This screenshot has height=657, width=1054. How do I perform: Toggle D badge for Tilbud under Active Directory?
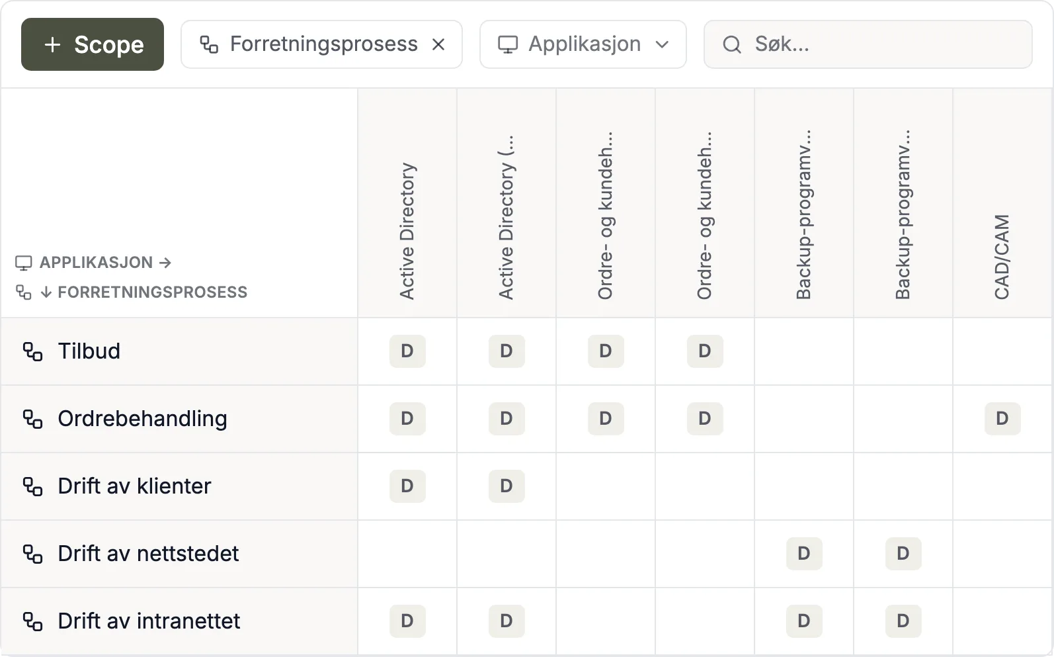pyautogui.click(x=407, y=351)
